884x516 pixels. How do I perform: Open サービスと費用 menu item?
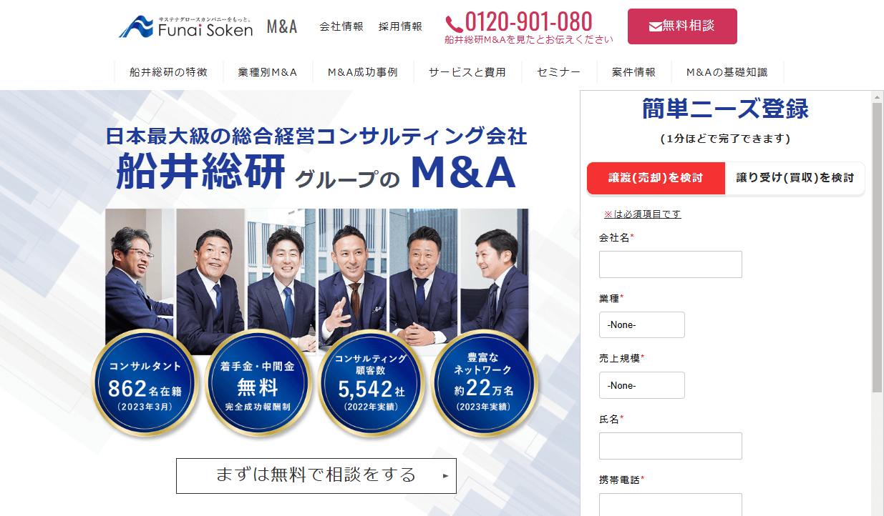(x=467, y=72)
